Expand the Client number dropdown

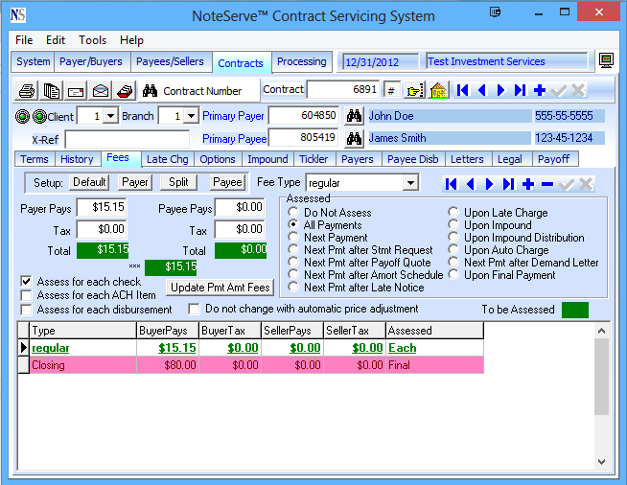110,116
